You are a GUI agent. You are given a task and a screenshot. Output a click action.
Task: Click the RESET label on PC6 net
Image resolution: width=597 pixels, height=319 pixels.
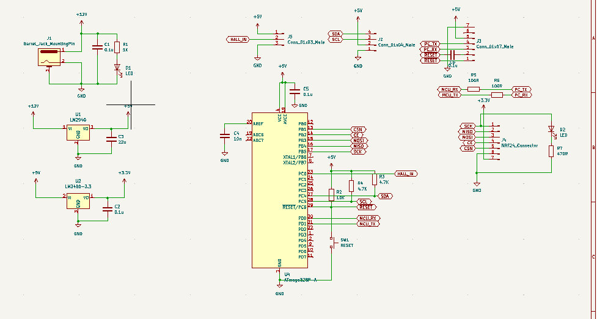[366, 207]
